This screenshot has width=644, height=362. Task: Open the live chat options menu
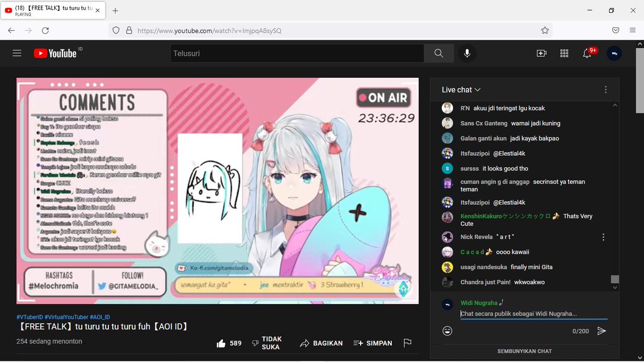tap(605, 90)
